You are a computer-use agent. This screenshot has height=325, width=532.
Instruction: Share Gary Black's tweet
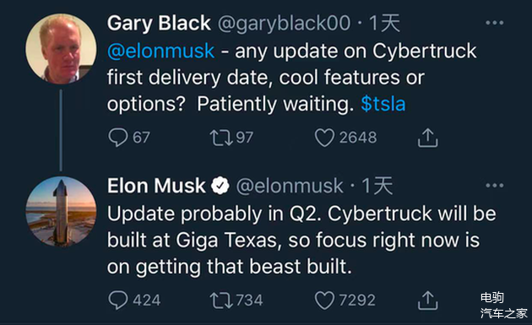coord(427,138)
